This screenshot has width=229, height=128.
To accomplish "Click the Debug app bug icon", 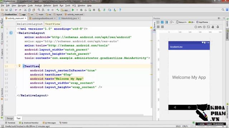I will coord(81,10).
